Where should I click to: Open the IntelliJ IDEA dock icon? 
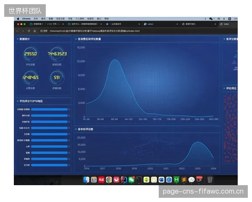[x=124, y=180]
